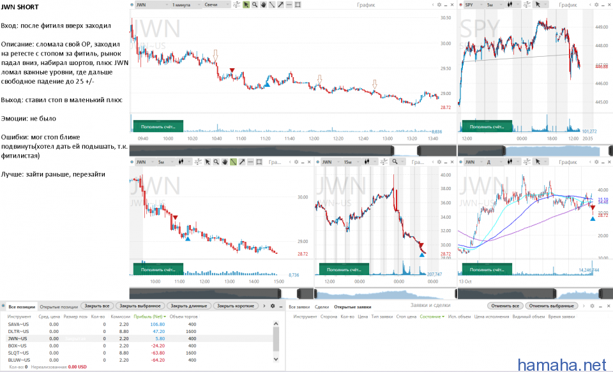Pick the line drawing tool in JWN 1-minute chart
This screenshot has height=372, width=613.
tap(272, 4)
